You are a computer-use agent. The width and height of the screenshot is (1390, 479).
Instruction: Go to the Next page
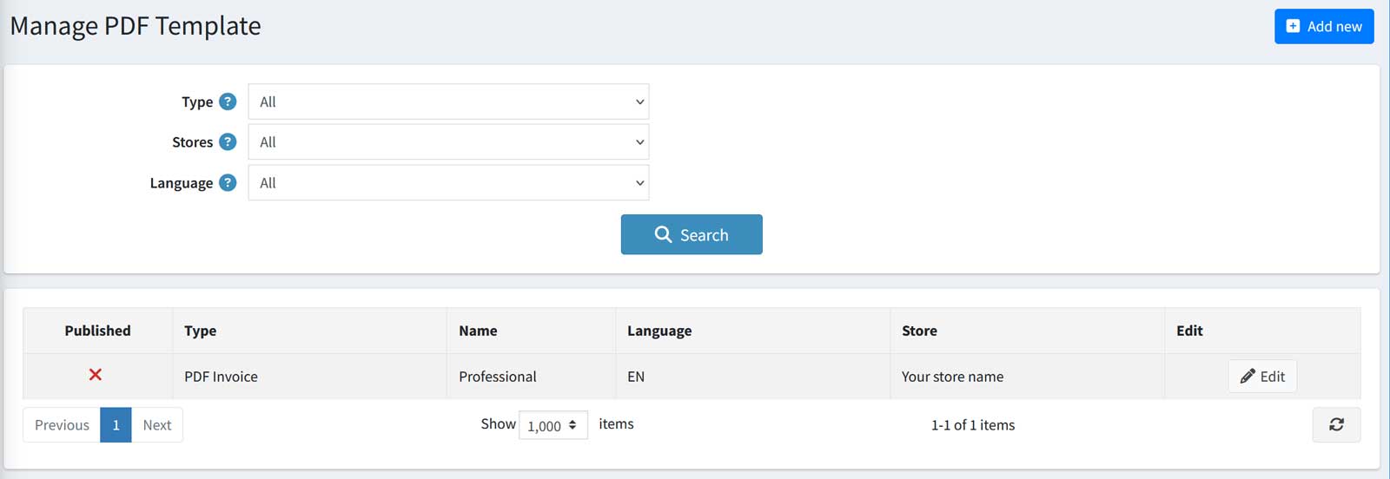[157, 424]
